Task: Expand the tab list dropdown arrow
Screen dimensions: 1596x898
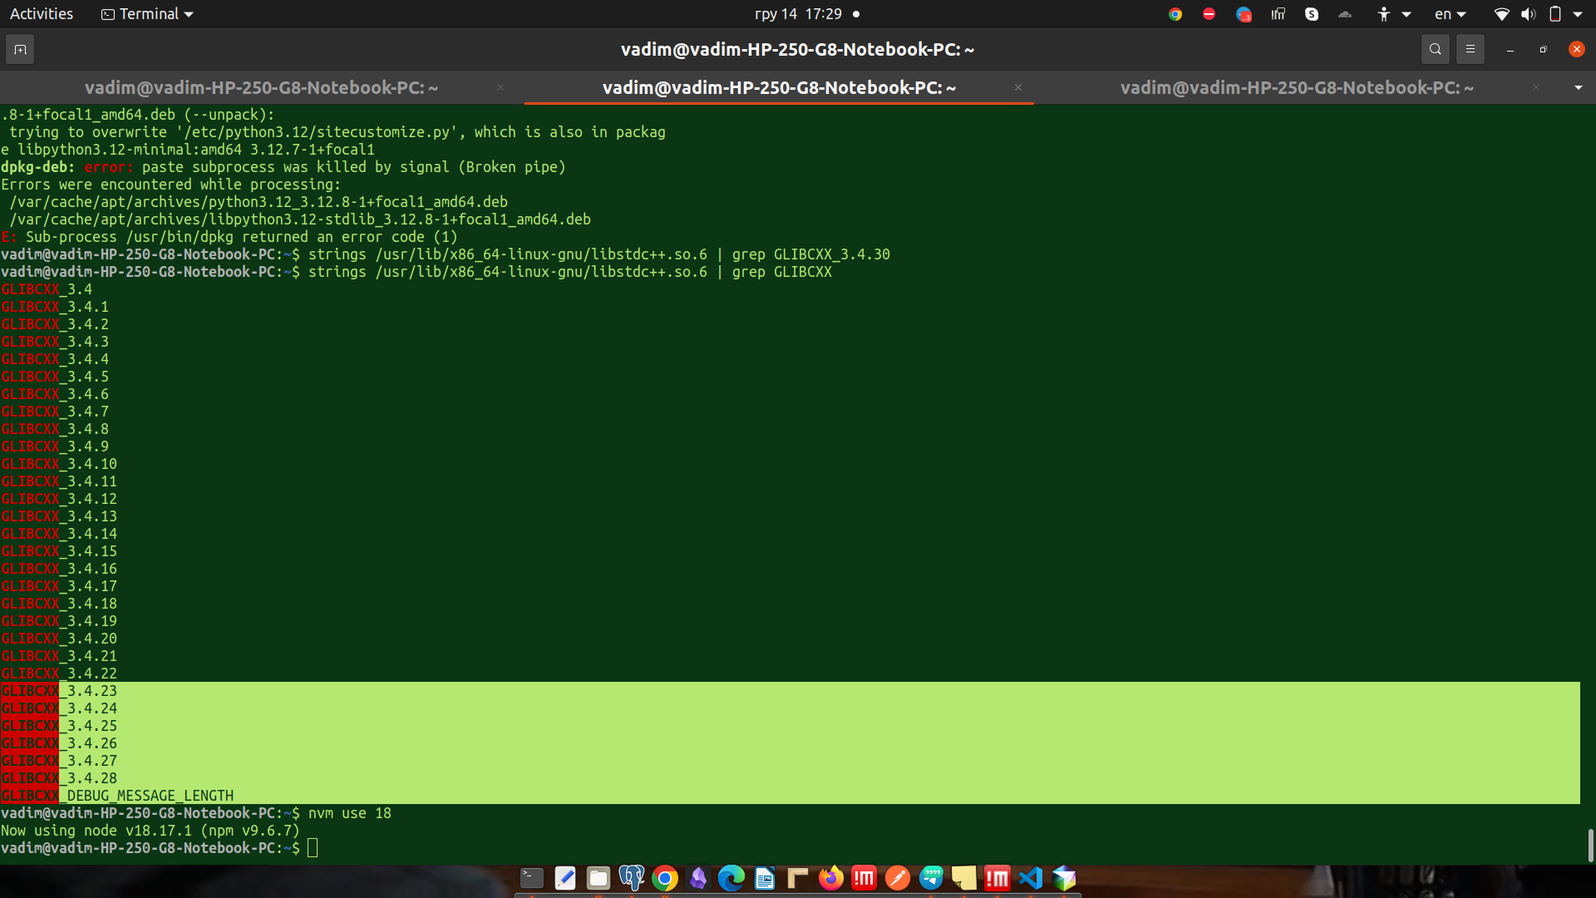Action: click(1578, 87)
